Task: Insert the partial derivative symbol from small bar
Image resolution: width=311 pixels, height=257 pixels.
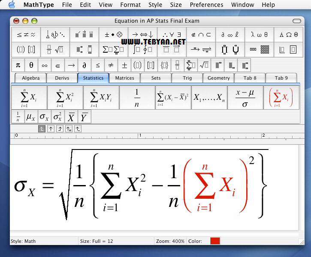Action: 85,65
